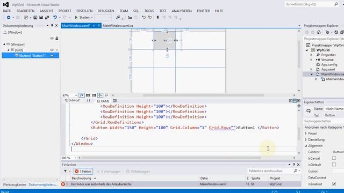This screenshot has height=193, width=344.
Task: Click the Navigate Backward toolbar icon
Action: tap(9, 17)
